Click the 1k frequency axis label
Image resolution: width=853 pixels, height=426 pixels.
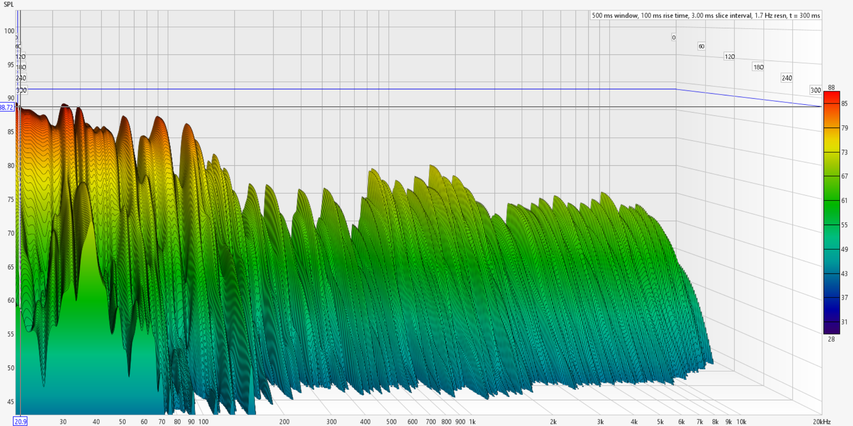pos(472,422)
